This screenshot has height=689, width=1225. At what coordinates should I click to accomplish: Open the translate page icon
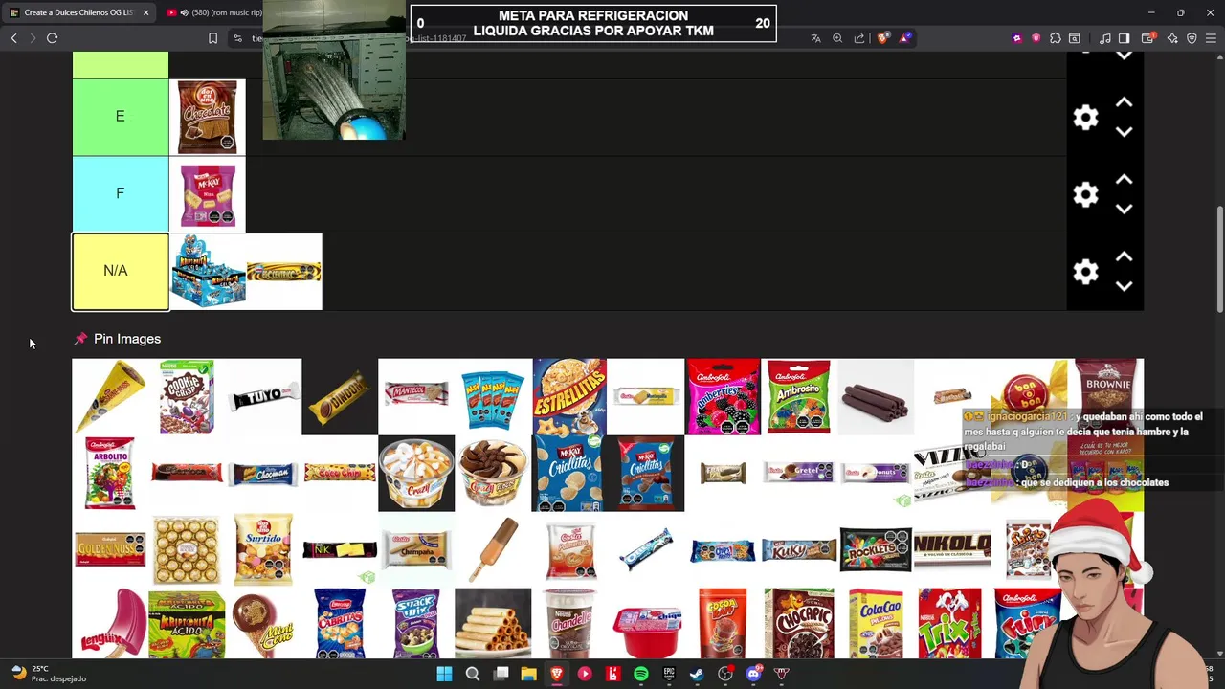(x=815, y=38)
